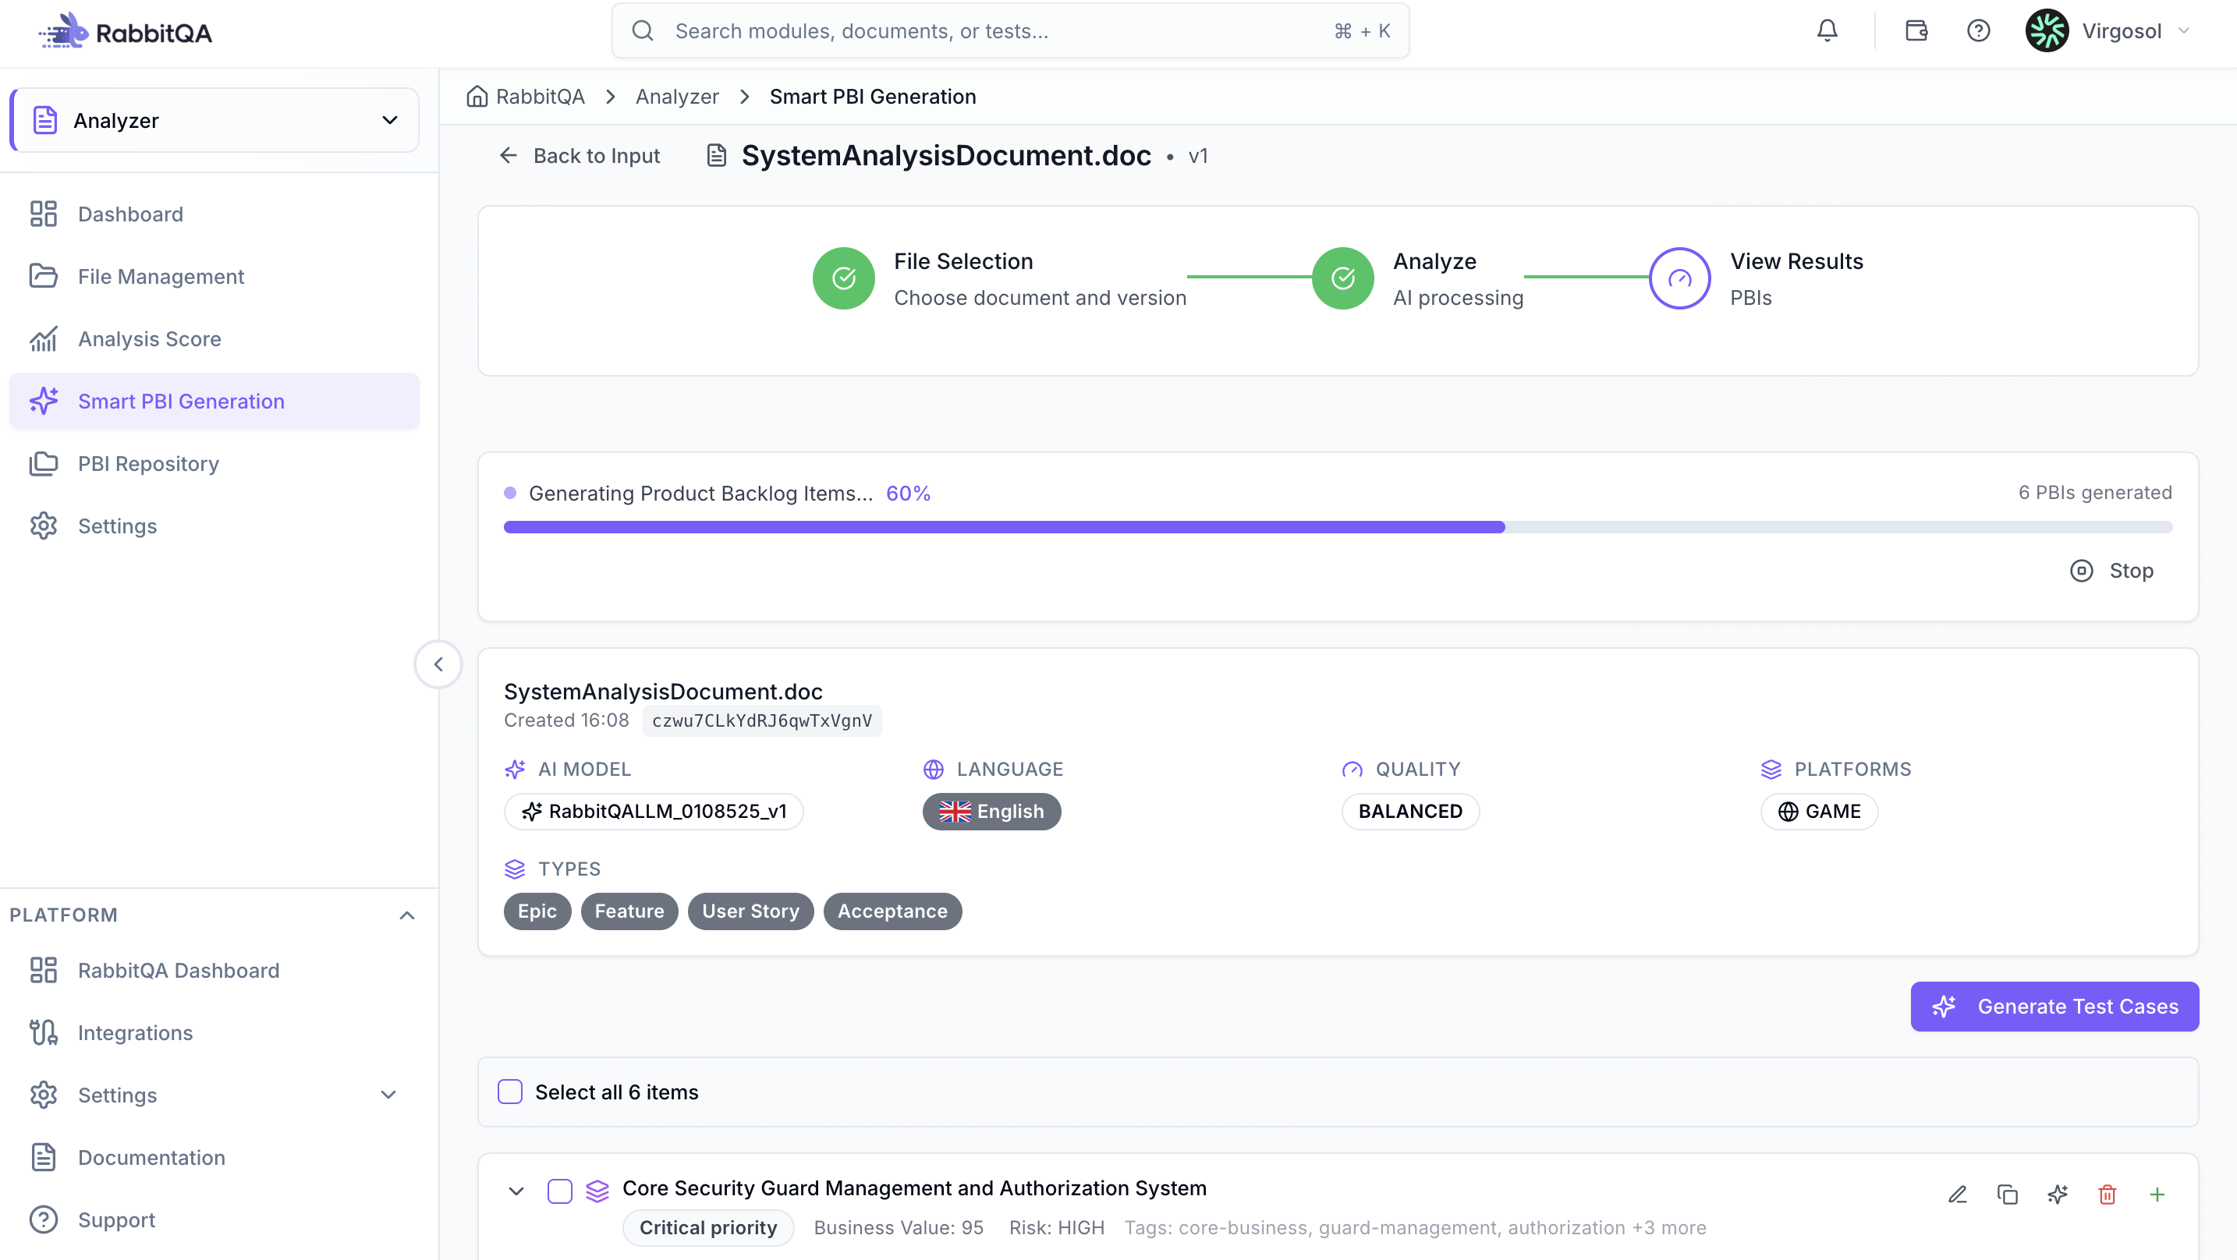The width and height of the screenshot is (2237, 1260).
Task: Stop the PBI generation
Action: (x=2112, y=571)
